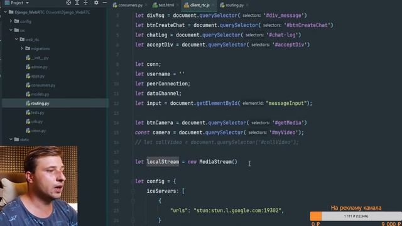Viewport: 402px width, 226px height.
Task: Click the peerConnection declaration
Action: coord(163,83)
